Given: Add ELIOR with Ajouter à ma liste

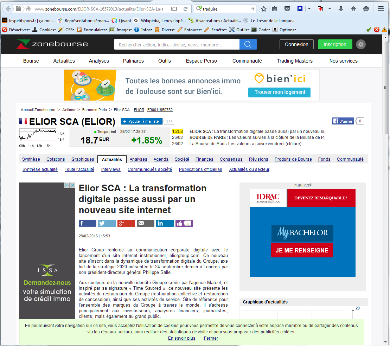Looking at the screenshot, I should [141, 121].
